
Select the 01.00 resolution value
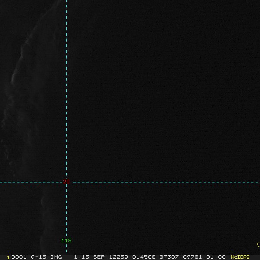[x=216, y=257]
